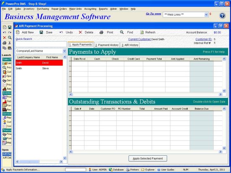The image size is (231, 173).
Task: Click the New document icon in the left toolbar
Action: 5,27
